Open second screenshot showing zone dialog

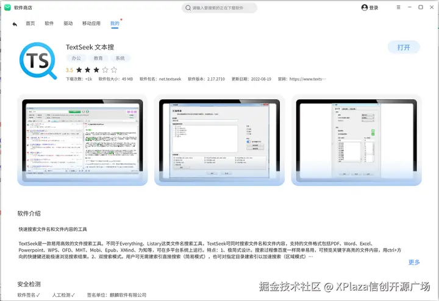[x=220, y=140]
